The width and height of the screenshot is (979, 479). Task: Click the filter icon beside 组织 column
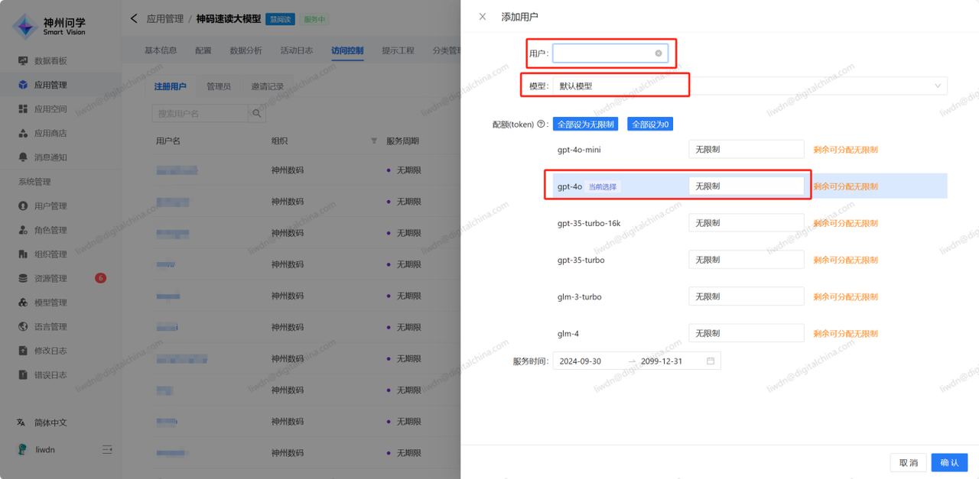pyautogui.click(x=374, y=141)
